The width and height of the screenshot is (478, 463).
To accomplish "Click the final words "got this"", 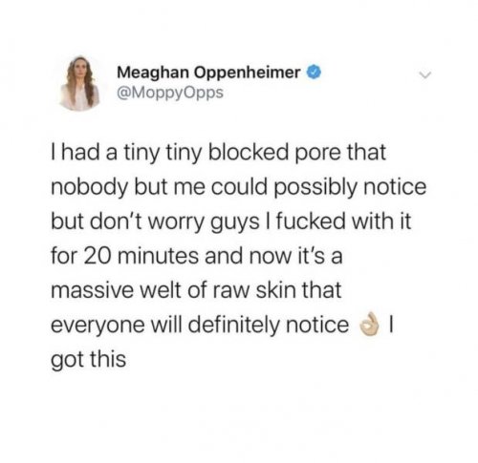I will pos(88,360).
